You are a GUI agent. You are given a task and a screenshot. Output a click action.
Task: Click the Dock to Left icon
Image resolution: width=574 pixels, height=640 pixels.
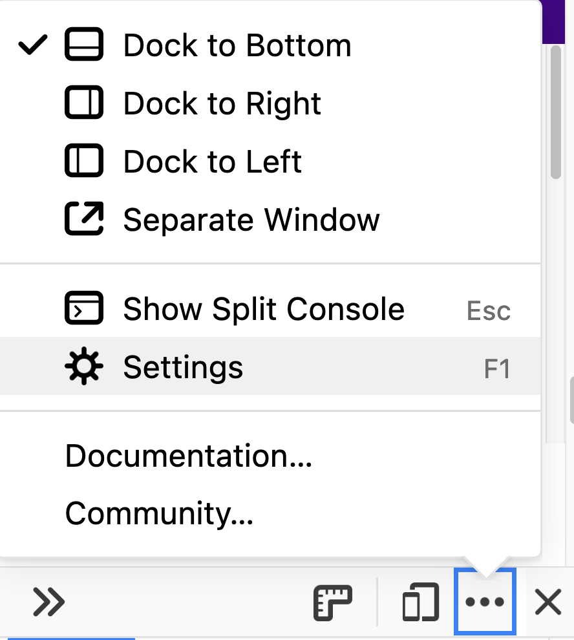84,161
